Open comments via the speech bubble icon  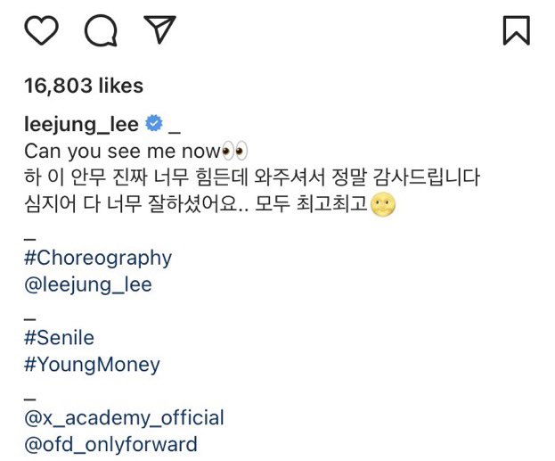pos(101,30)
